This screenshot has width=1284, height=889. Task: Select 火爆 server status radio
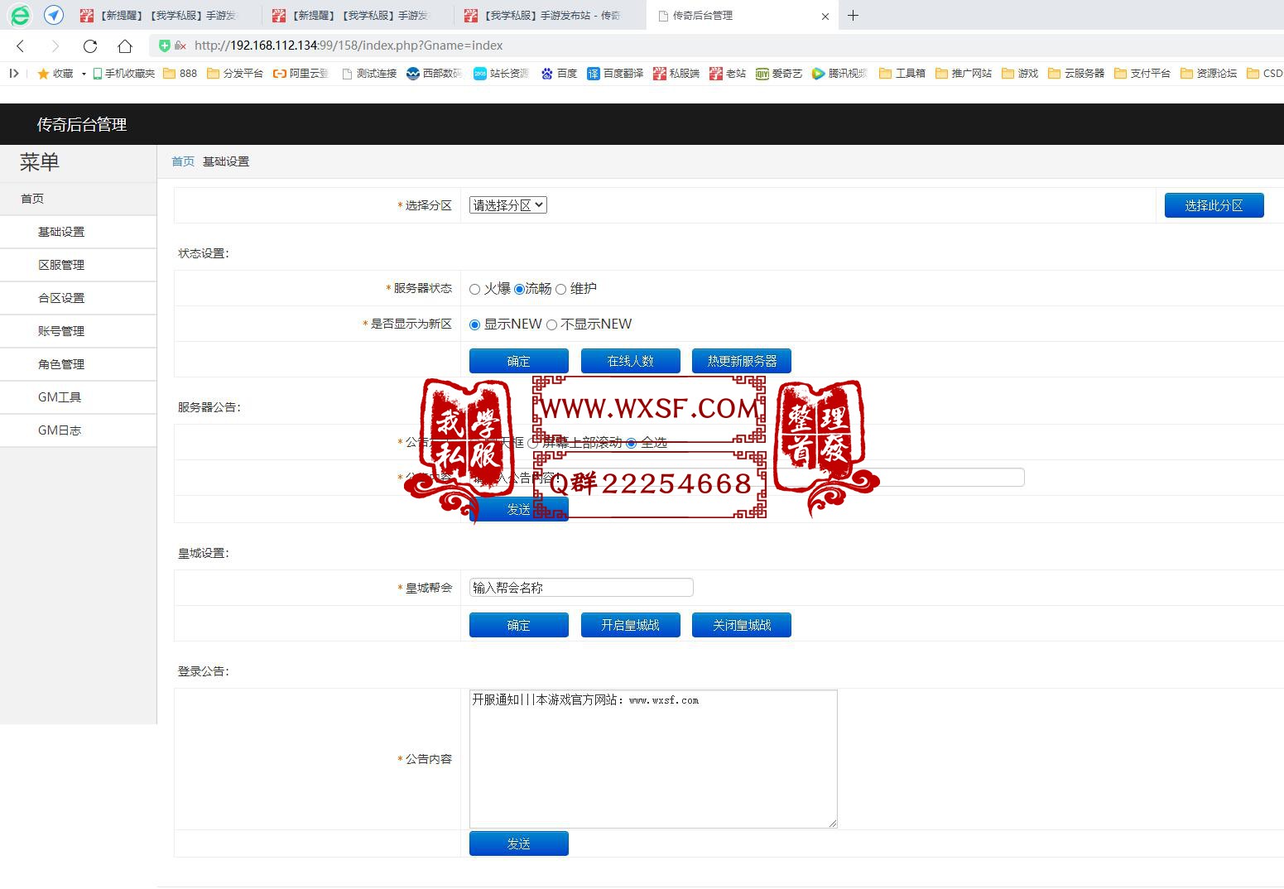tap(474, 289)
